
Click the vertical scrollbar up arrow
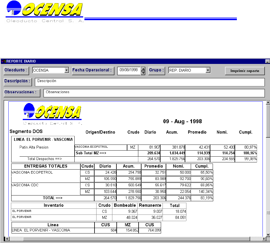[x=268, y=102]
